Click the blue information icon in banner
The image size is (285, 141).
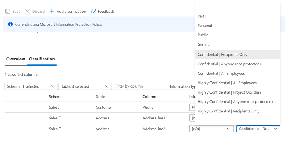10,24
